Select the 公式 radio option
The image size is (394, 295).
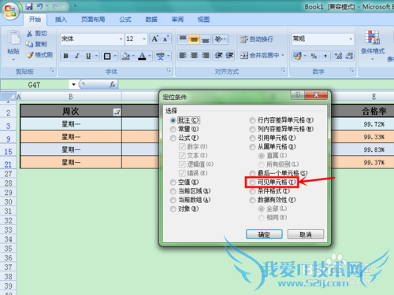tap(173, 138)
